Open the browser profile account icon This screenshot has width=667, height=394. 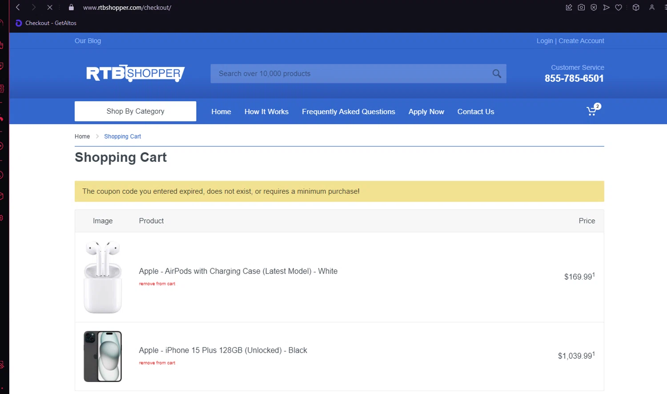652,7
